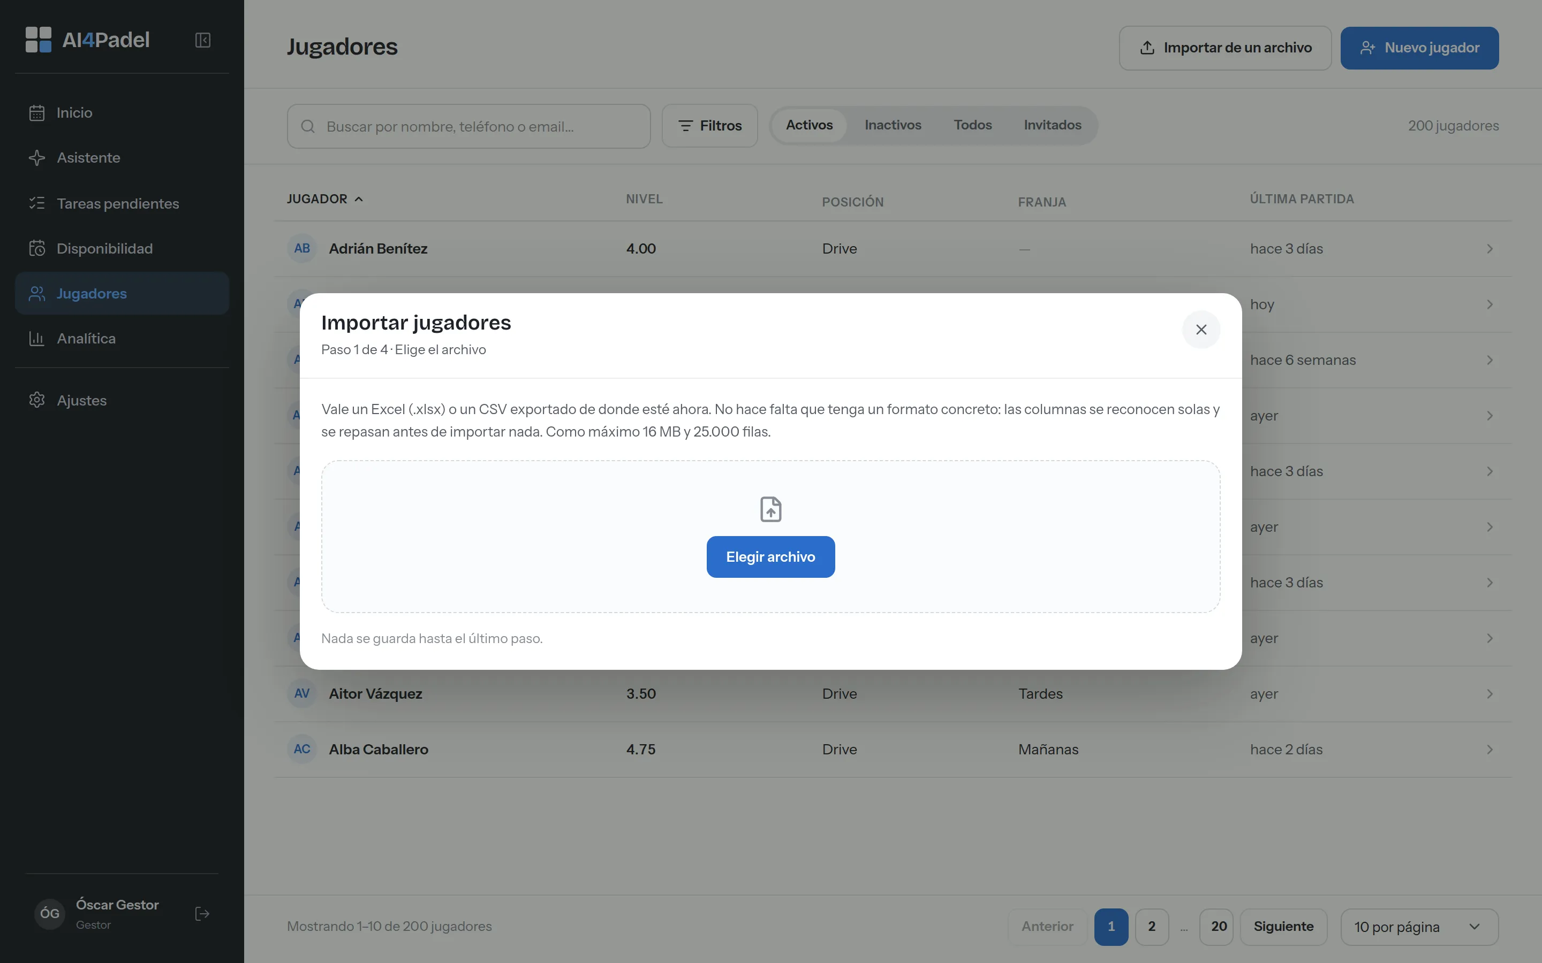Open the Alba Caballero player row
1542x963 pixels.
pos(892,750)
